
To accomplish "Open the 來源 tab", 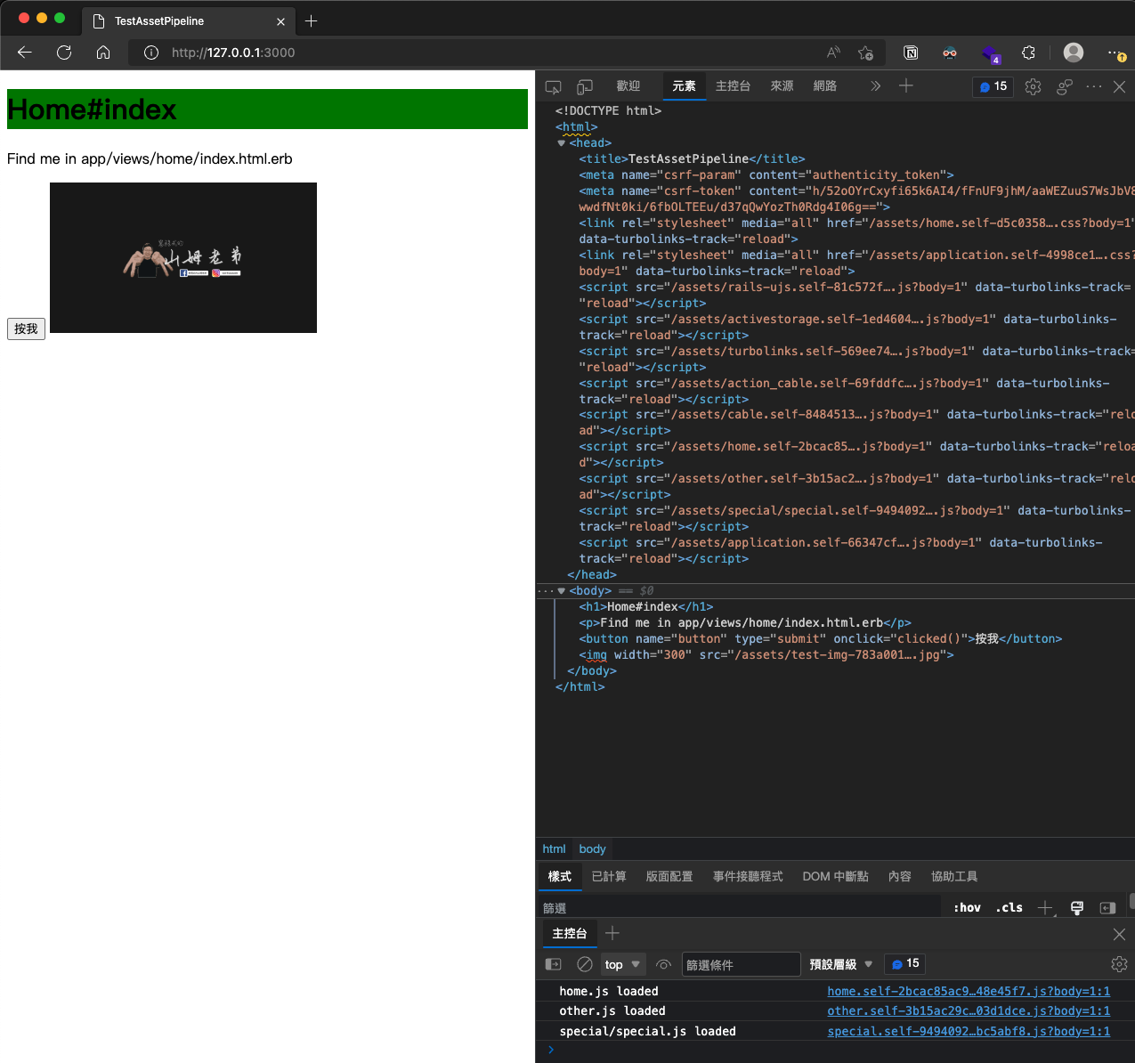I will [x=782, y=86].
